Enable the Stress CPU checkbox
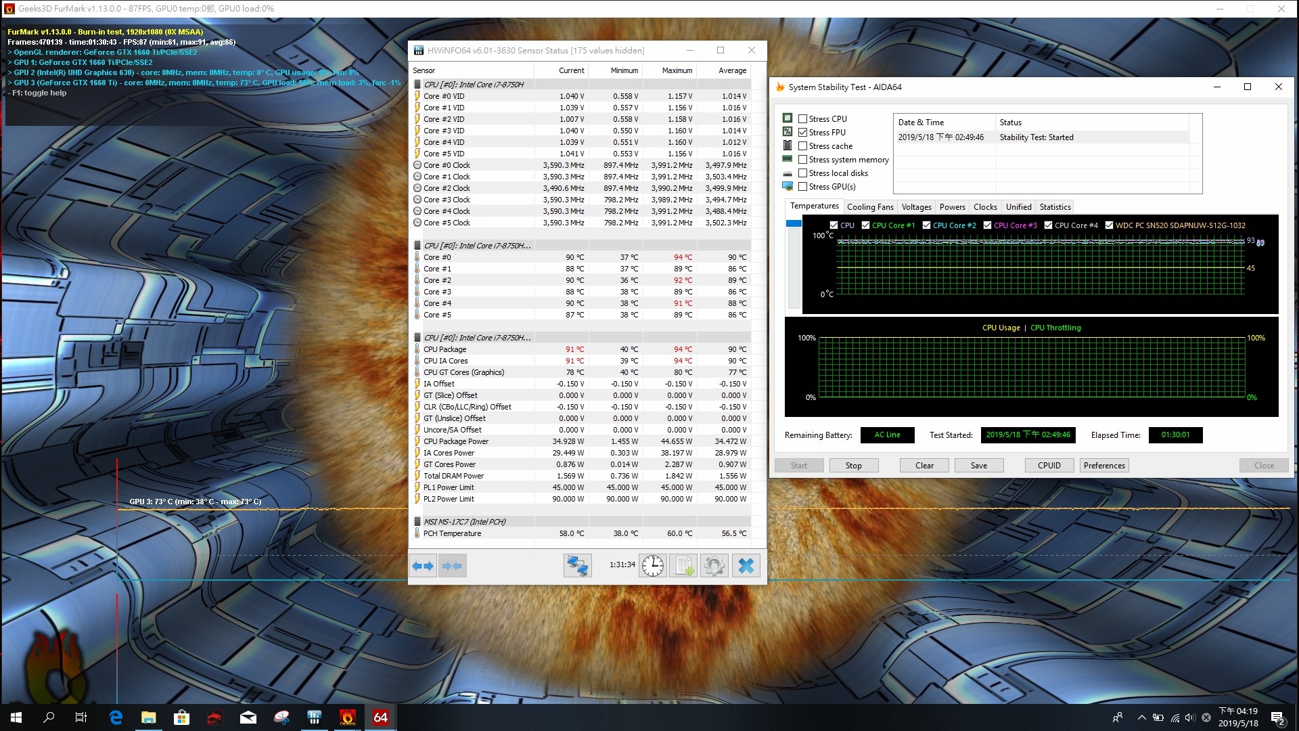 click(x=803, y=119)
